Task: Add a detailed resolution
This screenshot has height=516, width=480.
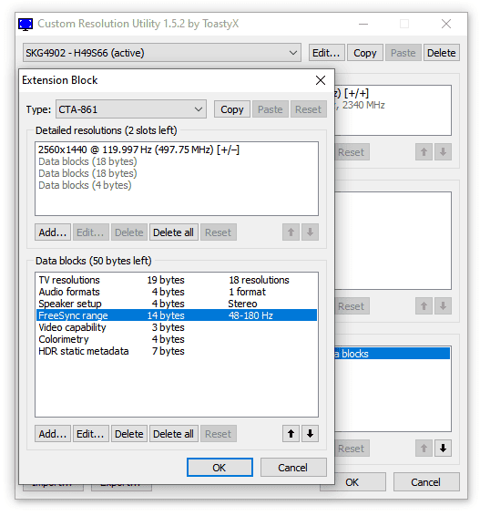Action: (x=53, y=232)
